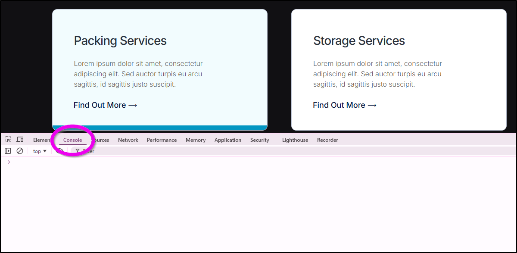Select the Console tab
This screenshot has height=253, width=517.
tap(72, 140)
